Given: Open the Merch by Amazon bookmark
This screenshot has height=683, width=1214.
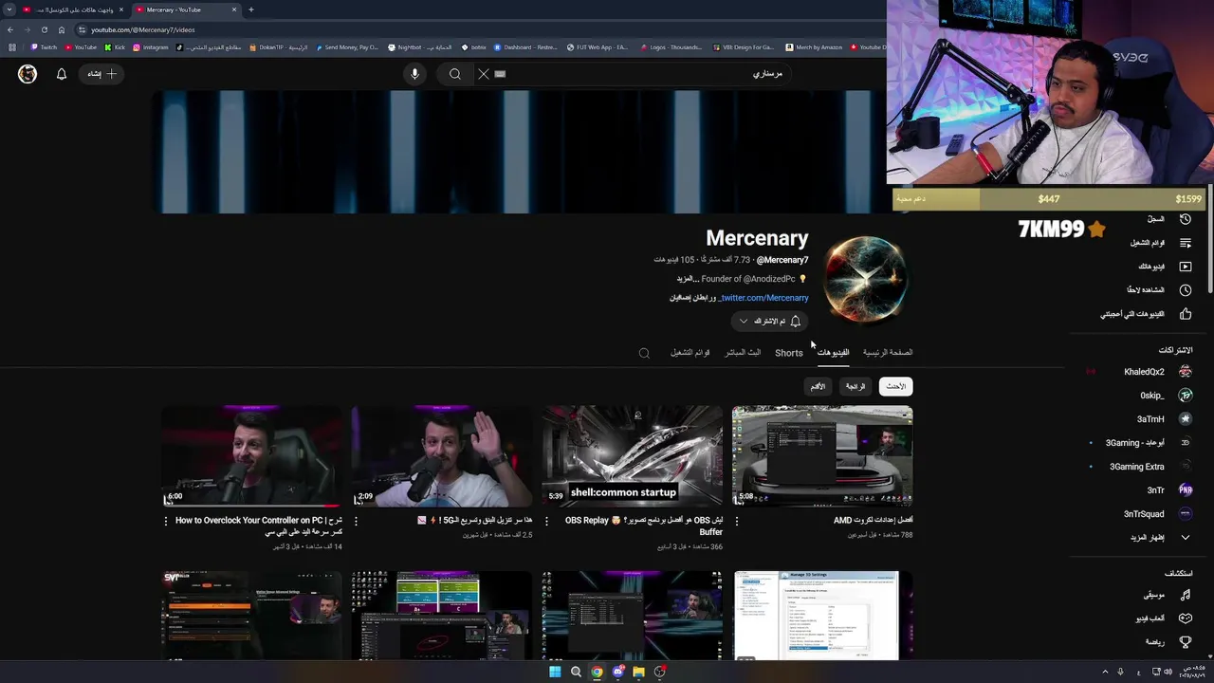Looking at the screenshot, I should 813,47.
